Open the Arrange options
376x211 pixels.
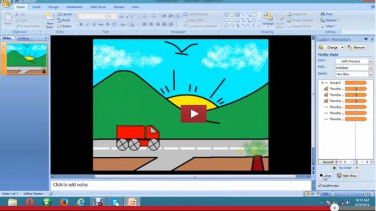(x=268, y=19)
